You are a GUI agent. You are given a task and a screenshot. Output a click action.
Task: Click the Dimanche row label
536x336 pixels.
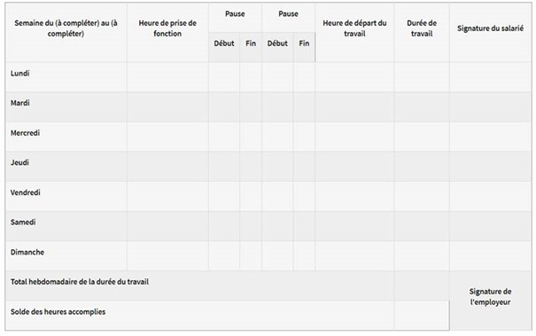[x=27, y=252]
